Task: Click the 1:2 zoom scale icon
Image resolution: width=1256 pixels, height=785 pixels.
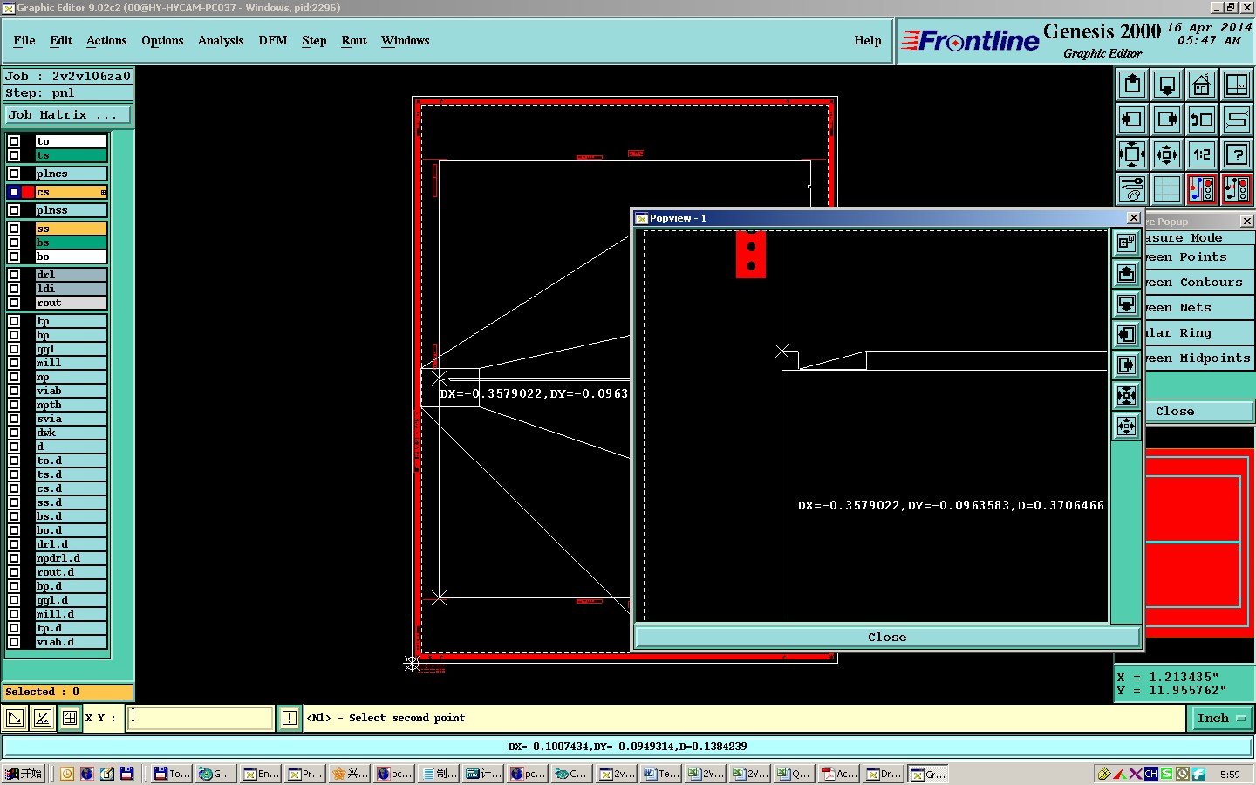Action: [1202, 154]
